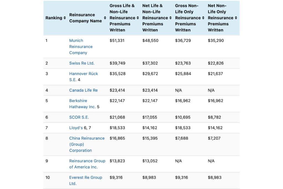The image size is (283, 189).
Task: Open Munich Reinsurance Company link
Action: [81, 46]
